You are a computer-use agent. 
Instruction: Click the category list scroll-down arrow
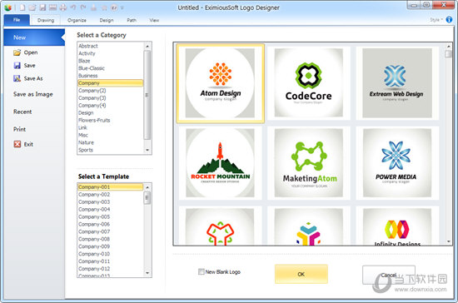[147, 150]
